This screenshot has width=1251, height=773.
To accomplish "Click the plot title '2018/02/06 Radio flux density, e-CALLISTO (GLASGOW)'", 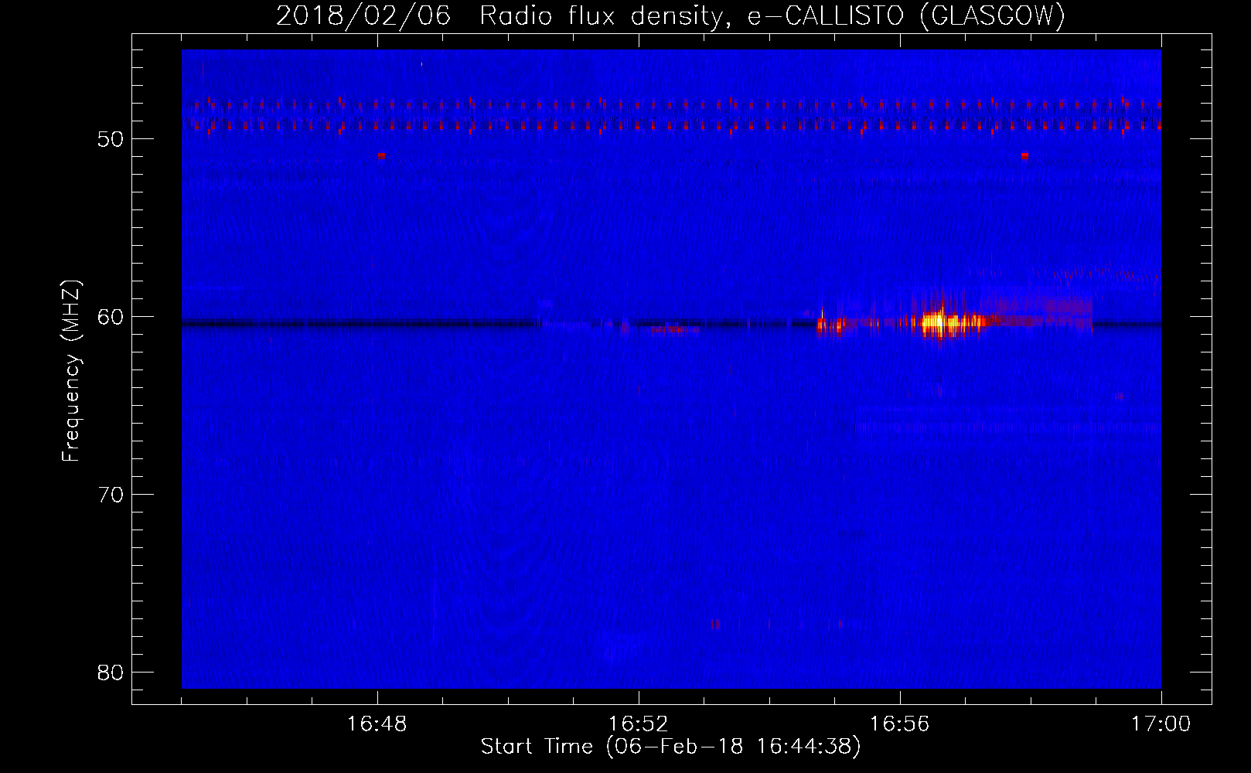I will [670, 15].
